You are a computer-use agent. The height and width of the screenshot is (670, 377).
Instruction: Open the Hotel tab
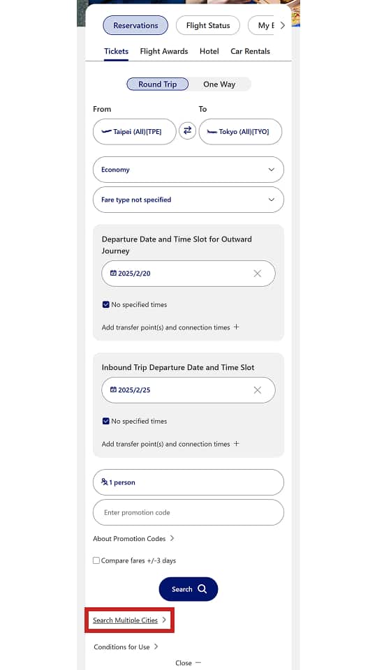[x=209, y=51]
